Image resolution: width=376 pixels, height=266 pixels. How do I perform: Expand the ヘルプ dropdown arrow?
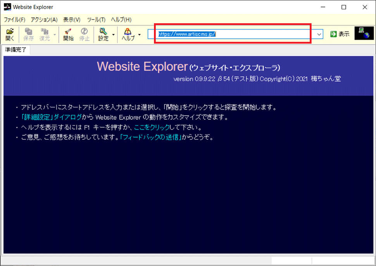point(139,35)
